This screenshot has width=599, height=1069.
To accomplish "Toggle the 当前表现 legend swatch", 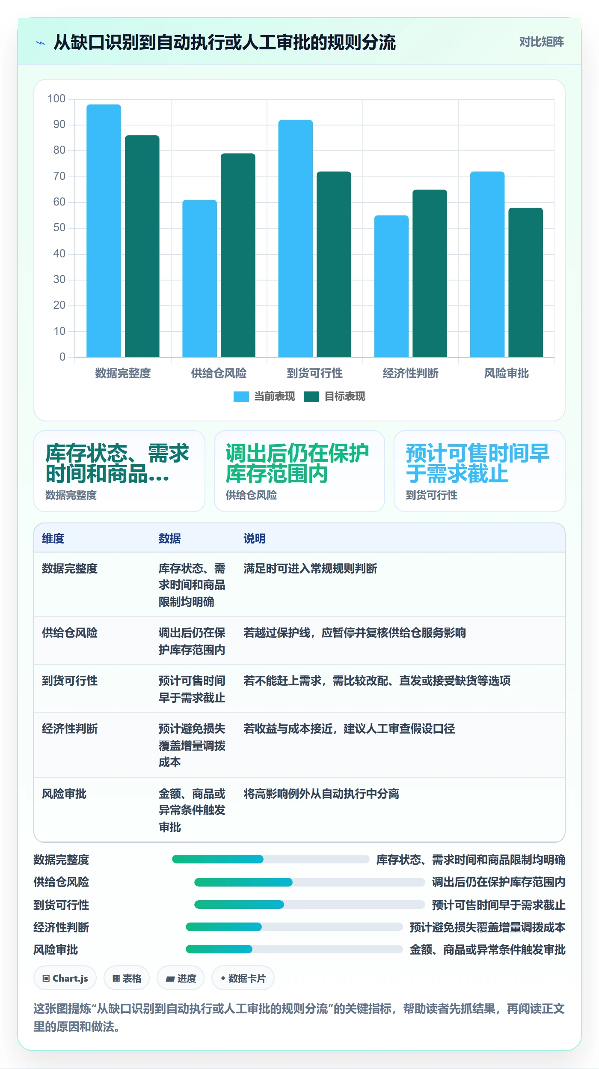I will [x=241, y=397].
